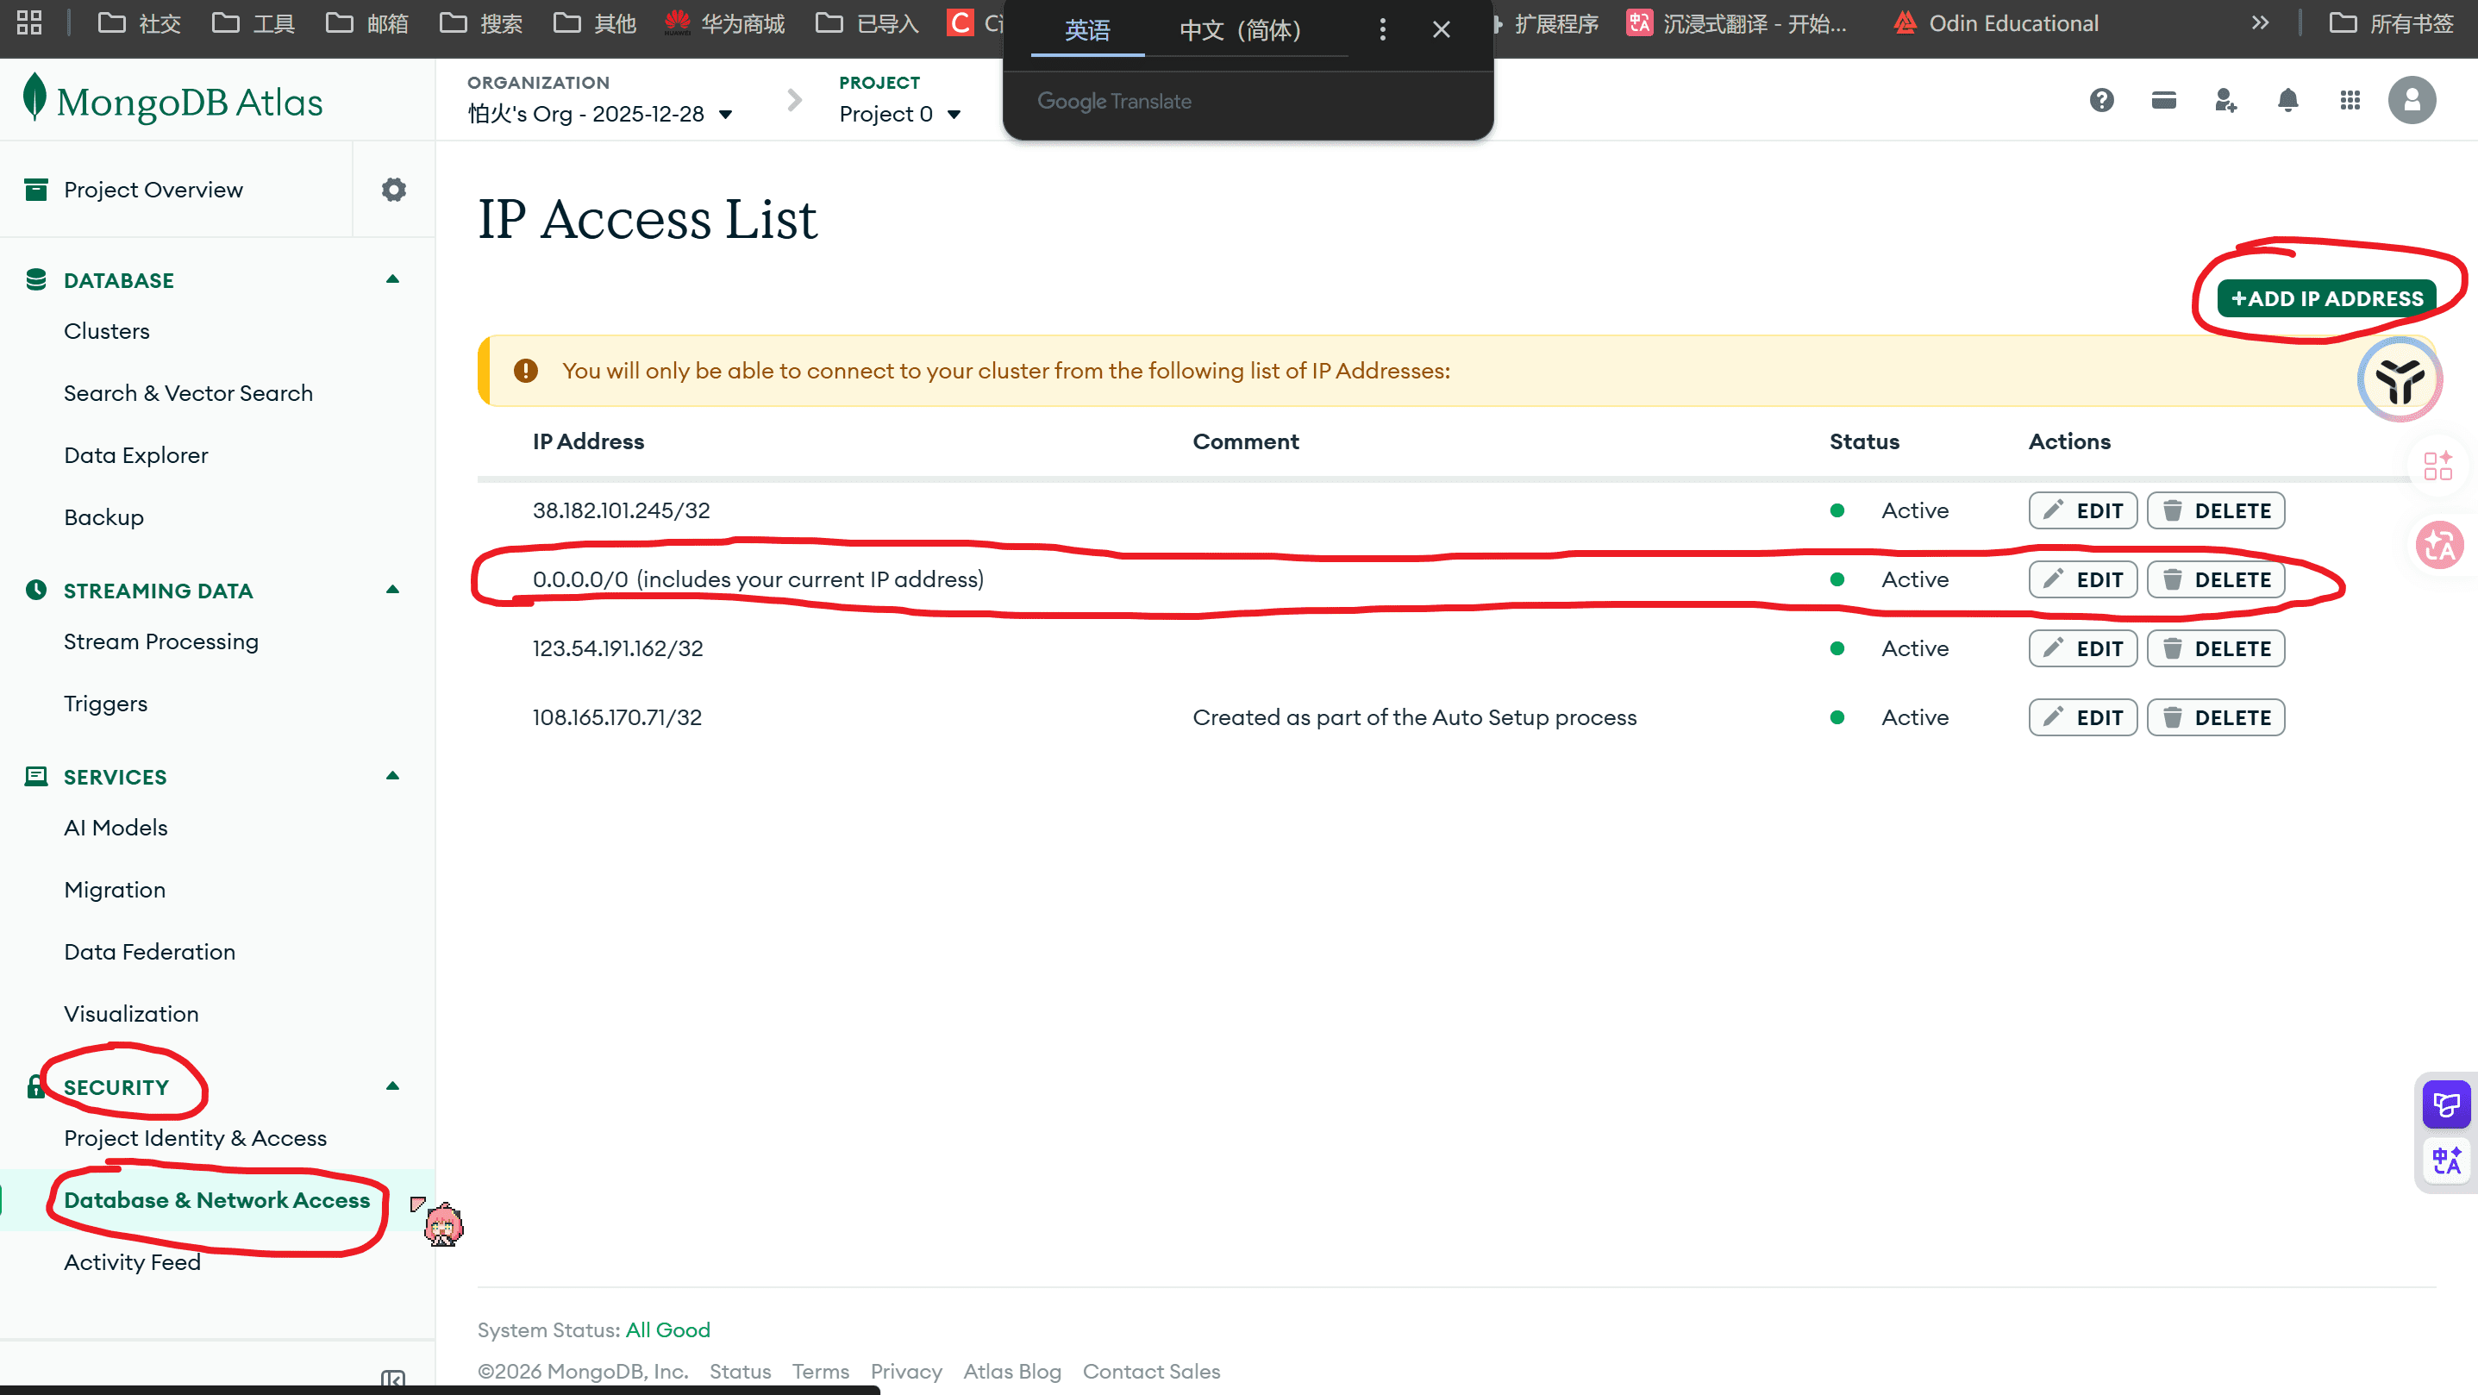Edit the 0.0.0.0/0 entry

[x=2082, y=579]
